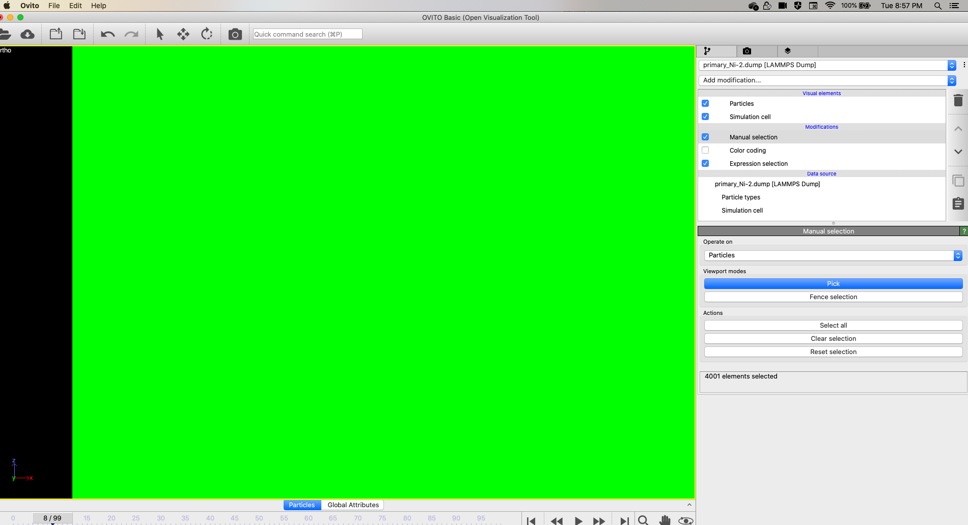Move modifier down with down-arrow icon
Viewport: 968px width, 525px height.
(958, 152)
